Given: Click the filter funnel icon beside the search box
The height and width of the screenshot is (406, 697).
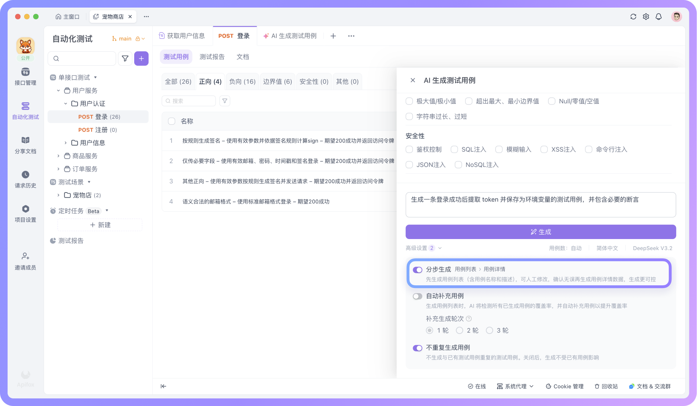Looking at the screenshot, I should coord(125,58).
